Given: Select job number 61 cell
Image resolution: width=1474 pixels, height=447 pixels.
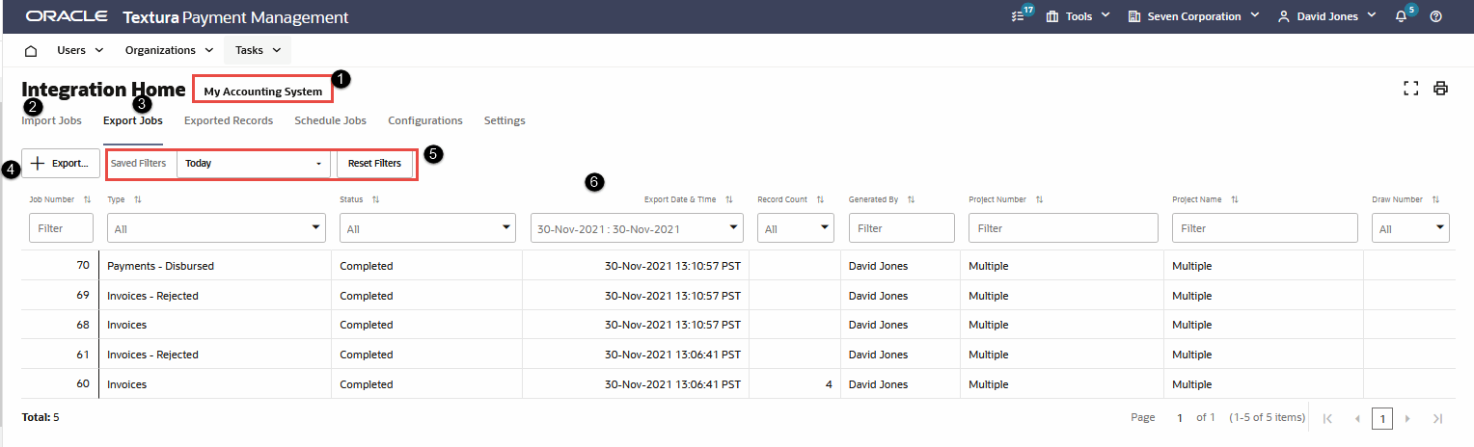Looking at the screenshot, I should pyautogui.click(x=60, y=355).
